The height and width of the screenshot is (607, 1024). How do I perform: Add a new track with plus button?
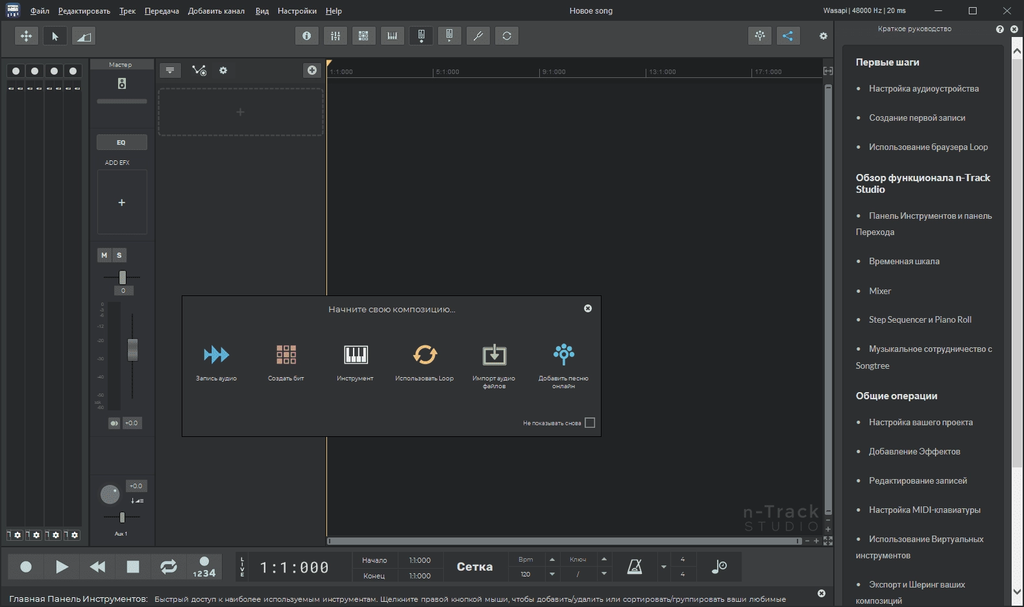coord(312,70)
